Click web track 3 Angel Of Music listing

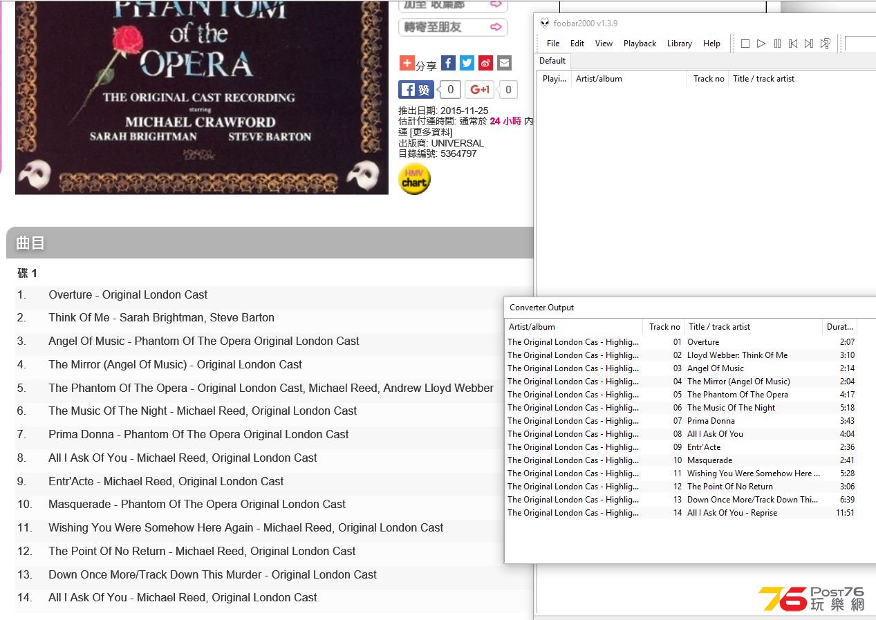204,341
